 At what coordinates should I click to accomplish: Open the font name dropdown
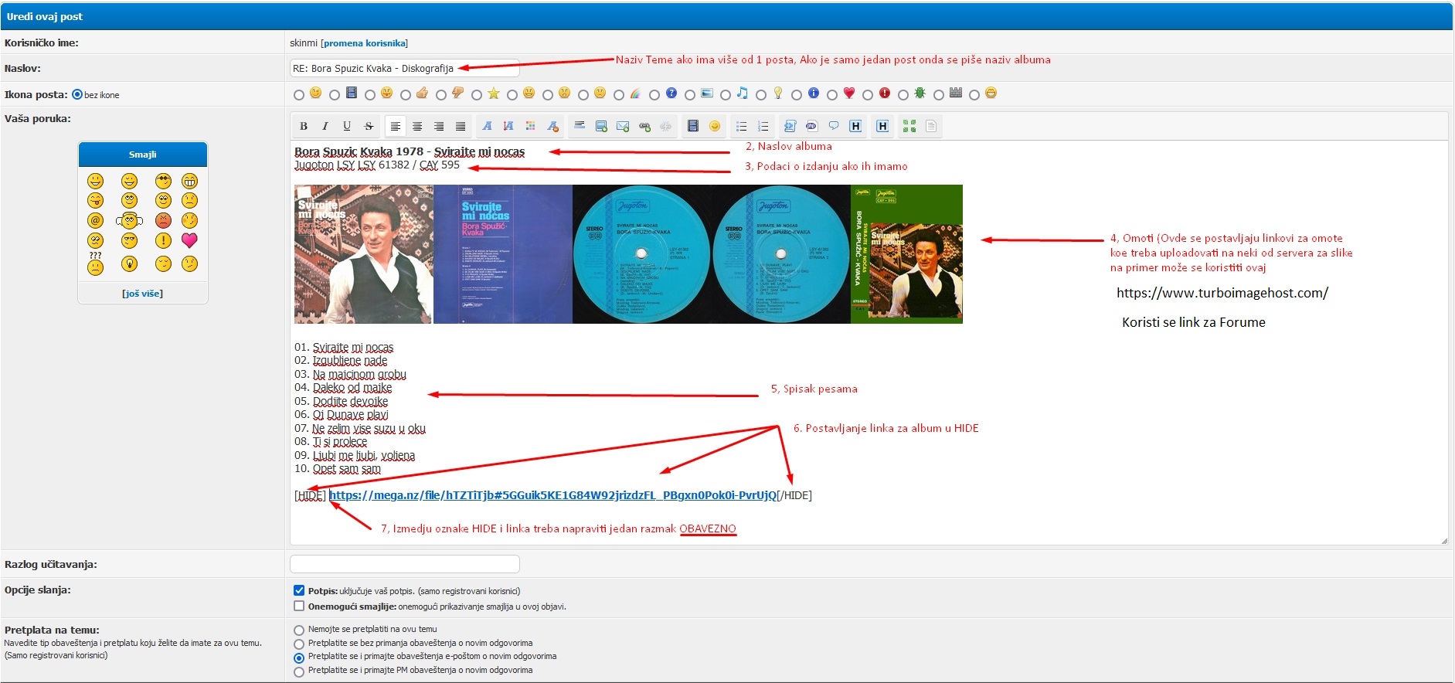click(487, 126)
